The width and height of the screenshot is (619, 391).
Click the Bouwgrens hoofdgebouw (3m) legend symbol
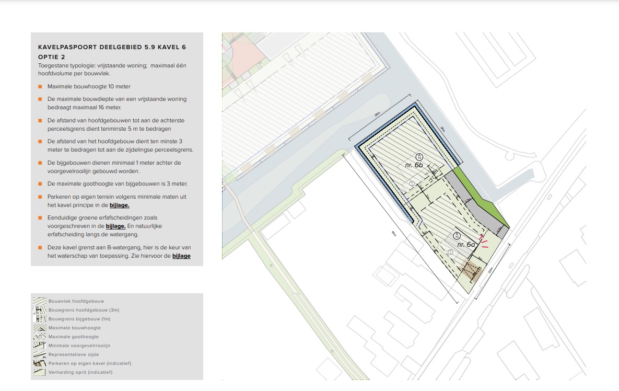pyautogui.click(x=40, y=310)
